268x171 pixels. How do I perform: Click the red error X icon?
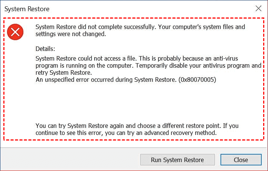(15, 32)
